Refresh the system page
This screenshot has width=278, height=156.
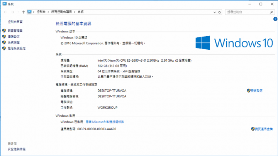click(219, 12)
